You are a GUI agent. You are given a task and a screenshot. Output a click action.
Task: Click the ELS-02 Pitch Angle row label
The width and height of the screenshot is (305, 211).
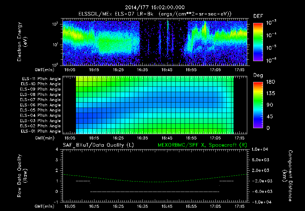[x=41, y=126]
